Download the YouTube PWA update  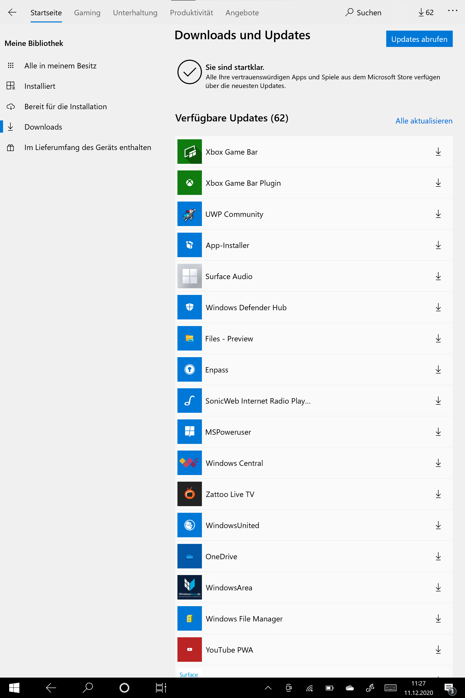point(438,650)
